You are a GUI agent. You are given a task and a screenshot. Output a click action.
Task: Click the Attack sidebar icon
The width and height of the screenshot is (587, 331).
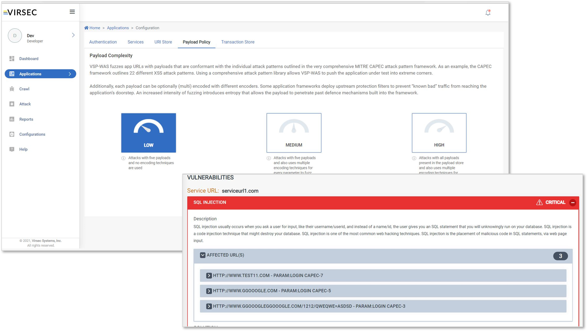pos(12,104)
